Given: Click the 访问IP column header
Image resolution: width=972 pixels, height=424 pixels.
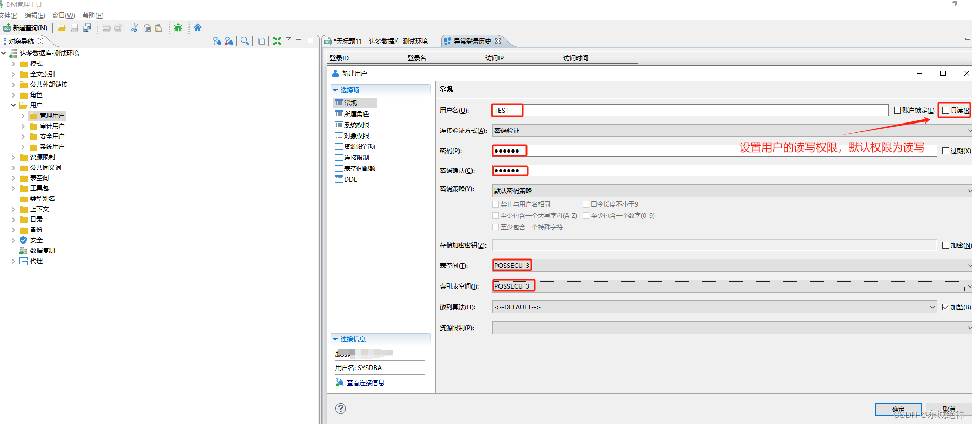Looking at the screenshot, I should coord(521,58).
